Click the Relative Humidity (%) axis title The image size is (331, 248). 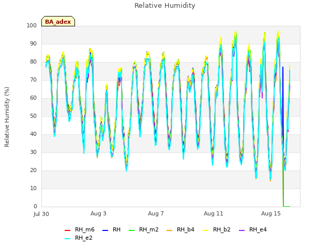[7, 117]
